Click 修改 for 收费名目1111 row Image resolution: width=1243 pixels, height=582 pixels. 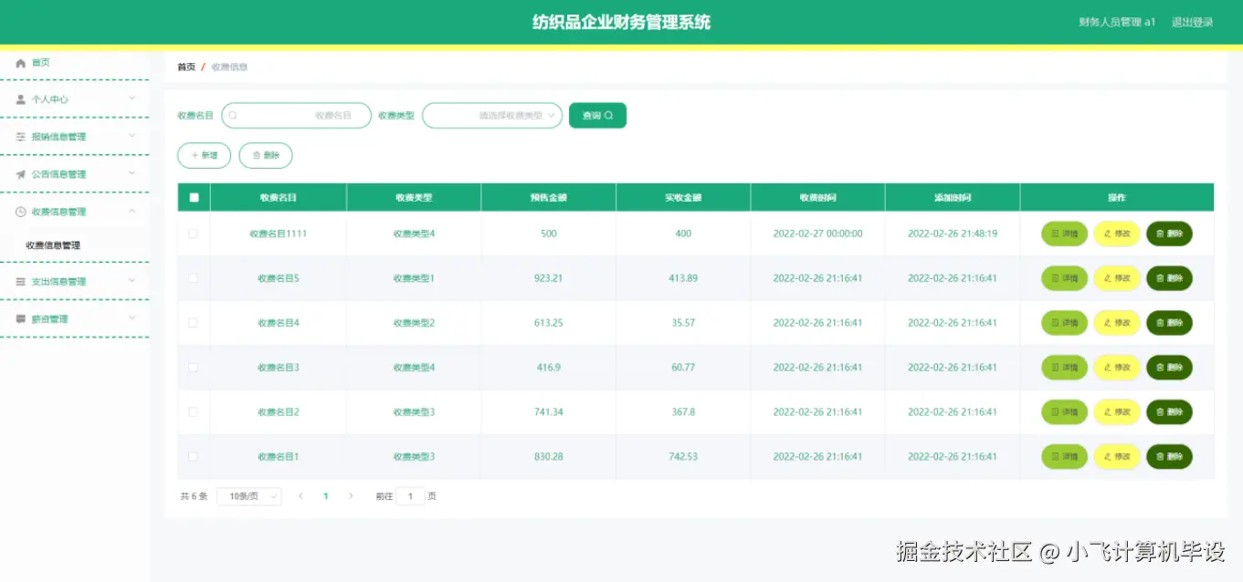[x=1117, y=234]
